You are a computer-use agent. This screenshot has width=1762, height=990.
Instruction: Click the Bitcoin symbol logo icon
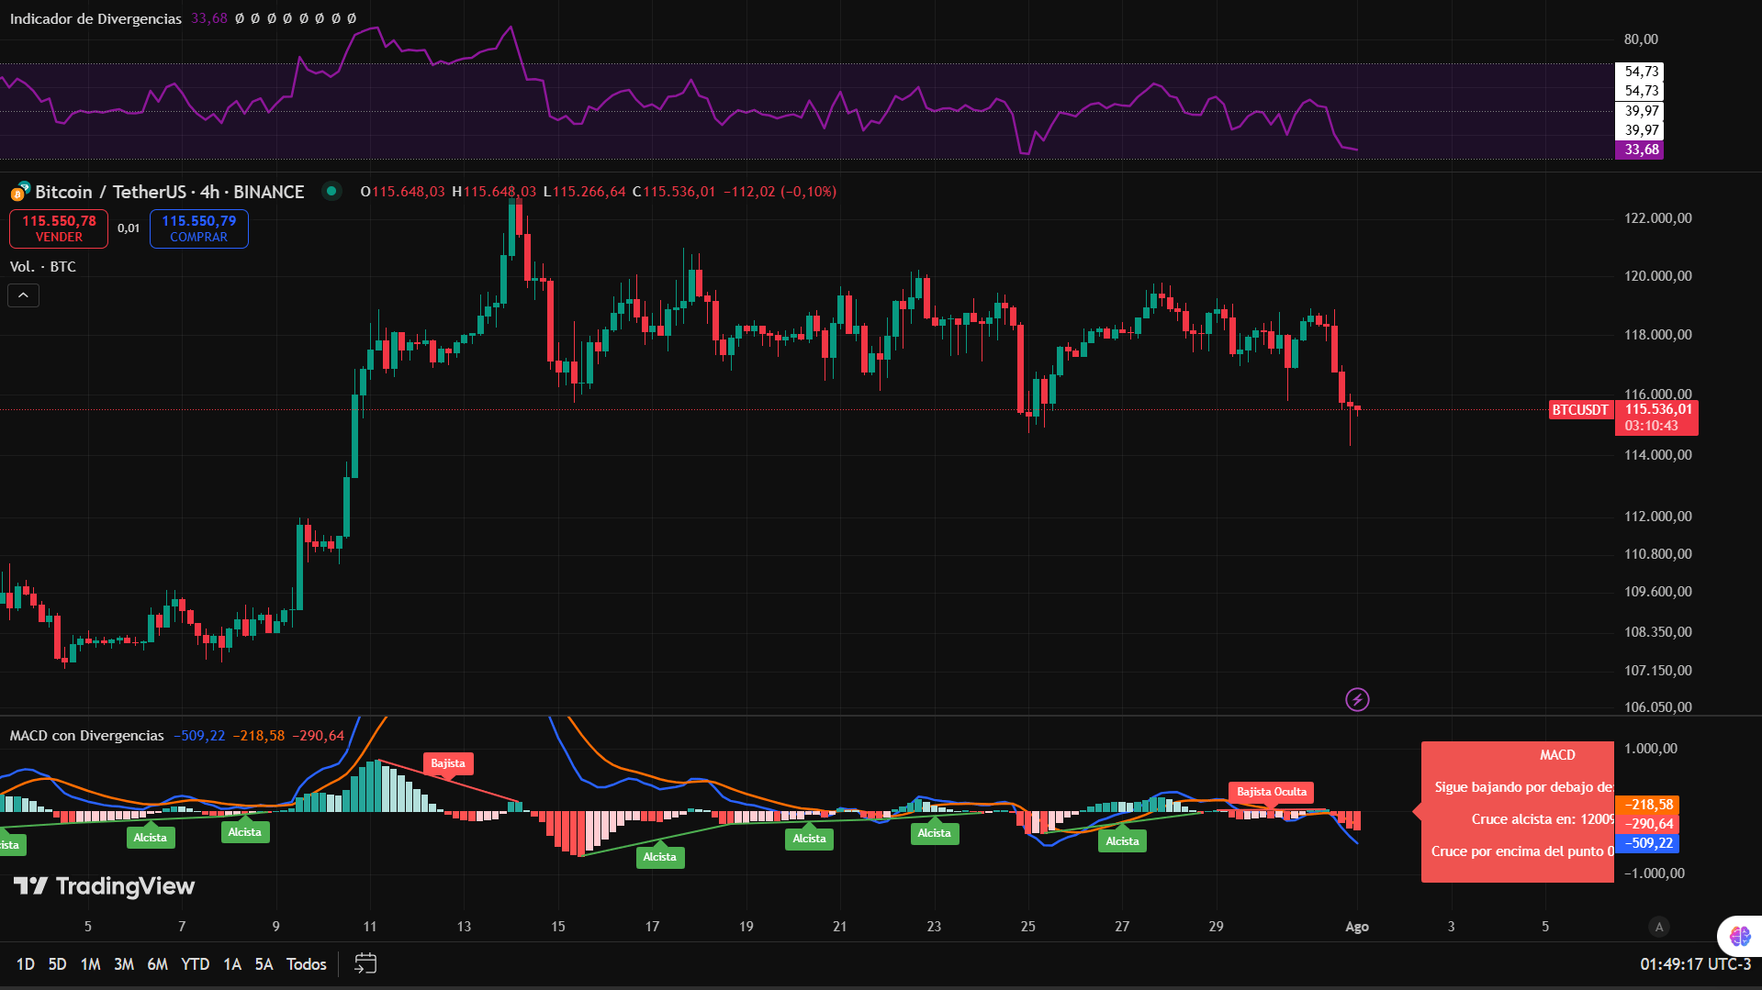19,192
